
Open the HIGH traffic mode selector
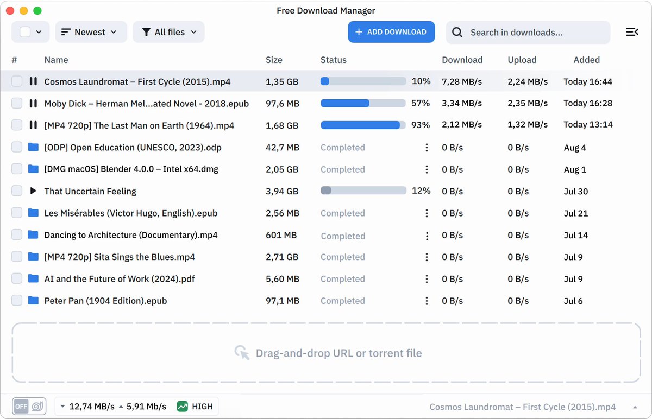point(195,406)
